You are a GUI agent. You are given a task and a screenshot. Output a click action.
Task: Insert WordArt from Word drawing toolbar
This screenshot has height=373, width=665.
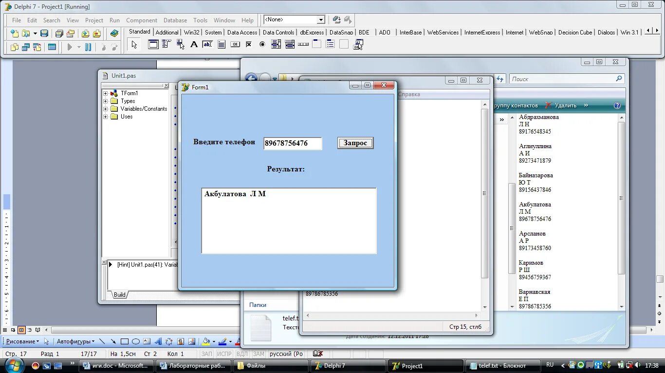pyautogui.click(x=158, y=342)
